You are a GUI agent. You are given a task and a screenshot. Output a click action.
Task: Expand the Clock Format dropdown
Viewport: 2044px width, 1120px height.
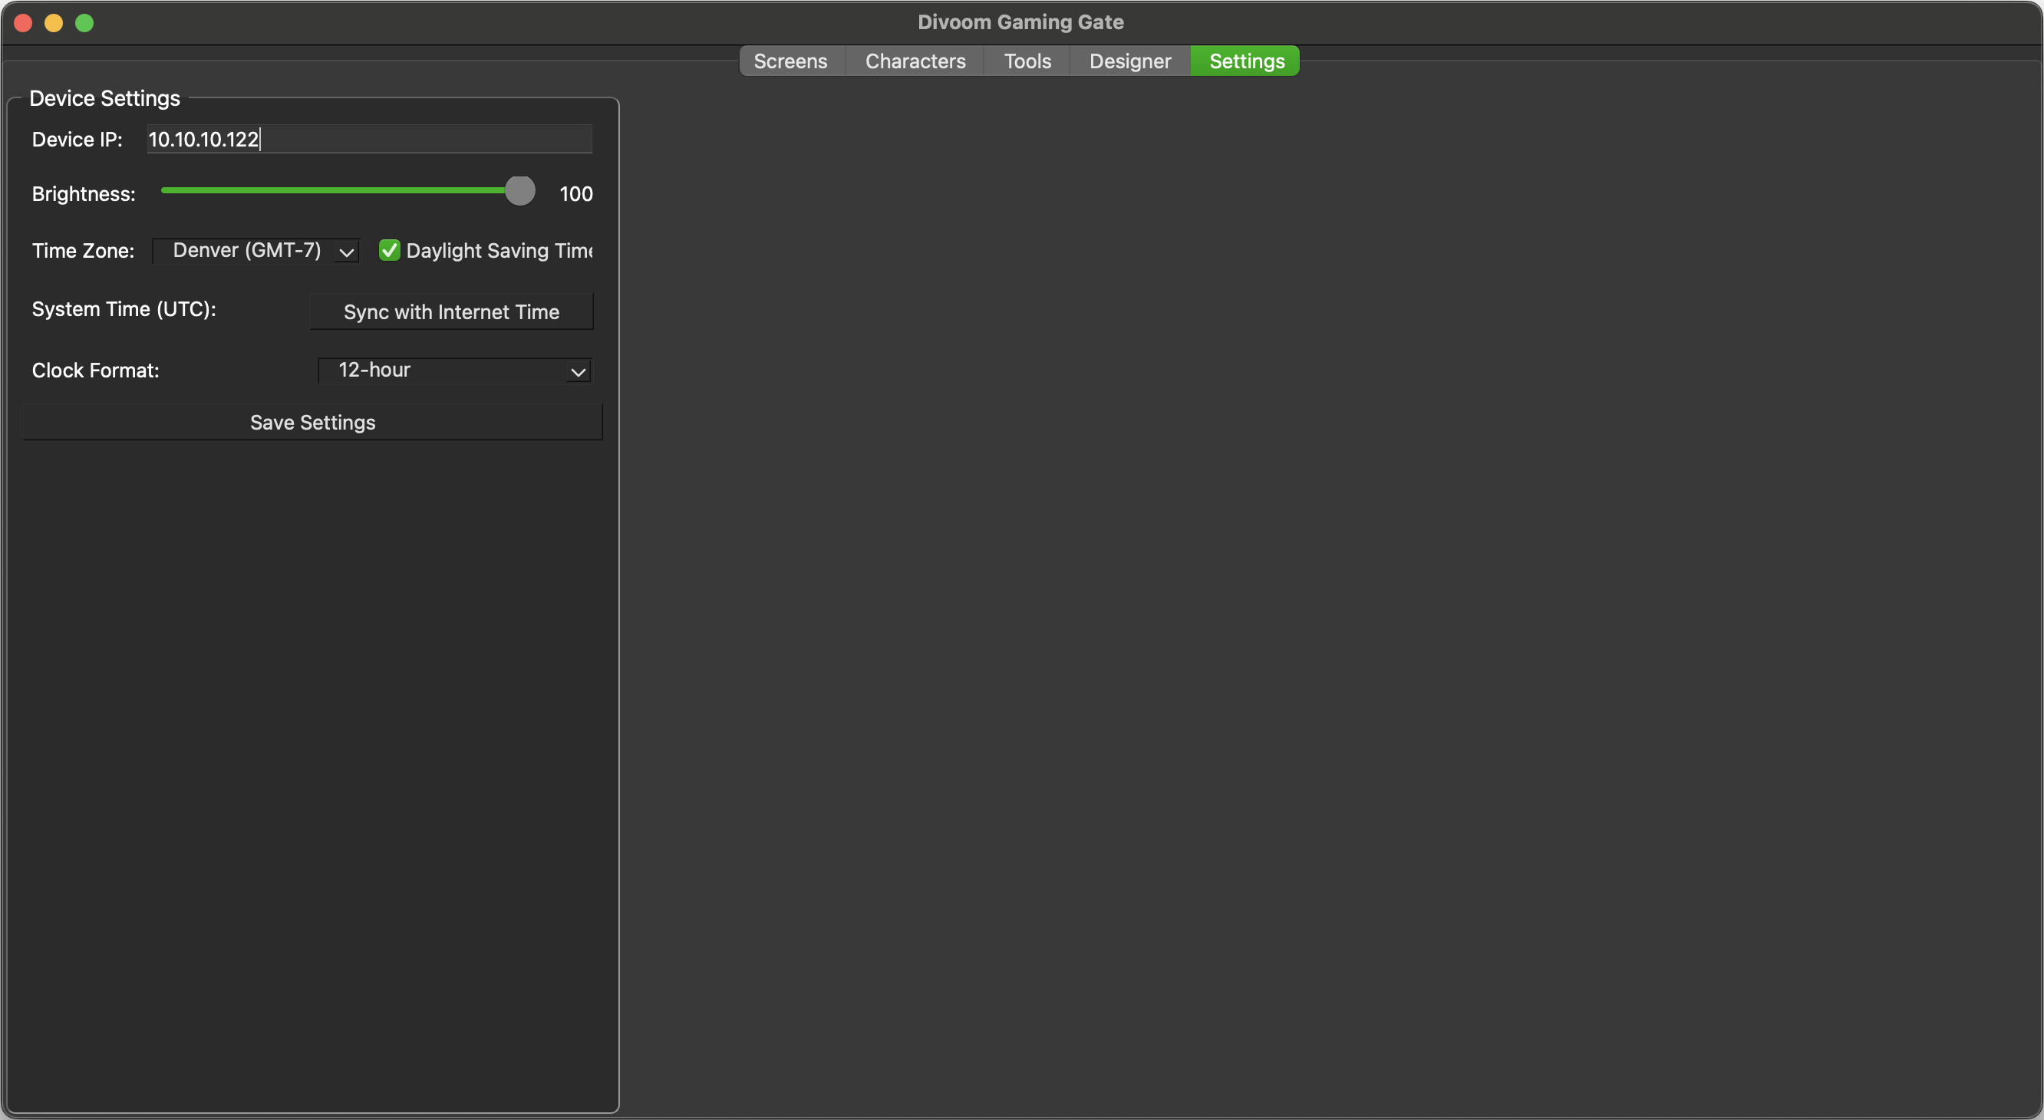pos(455,371)
